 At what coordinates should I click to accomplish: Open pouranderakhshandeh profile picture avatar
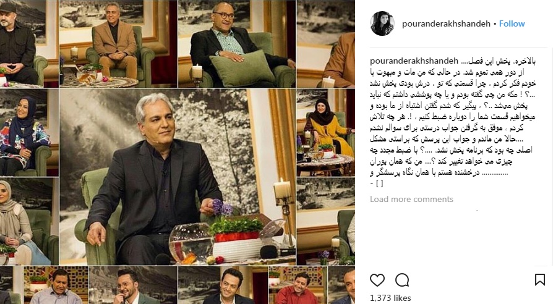[x=382, y=23]
